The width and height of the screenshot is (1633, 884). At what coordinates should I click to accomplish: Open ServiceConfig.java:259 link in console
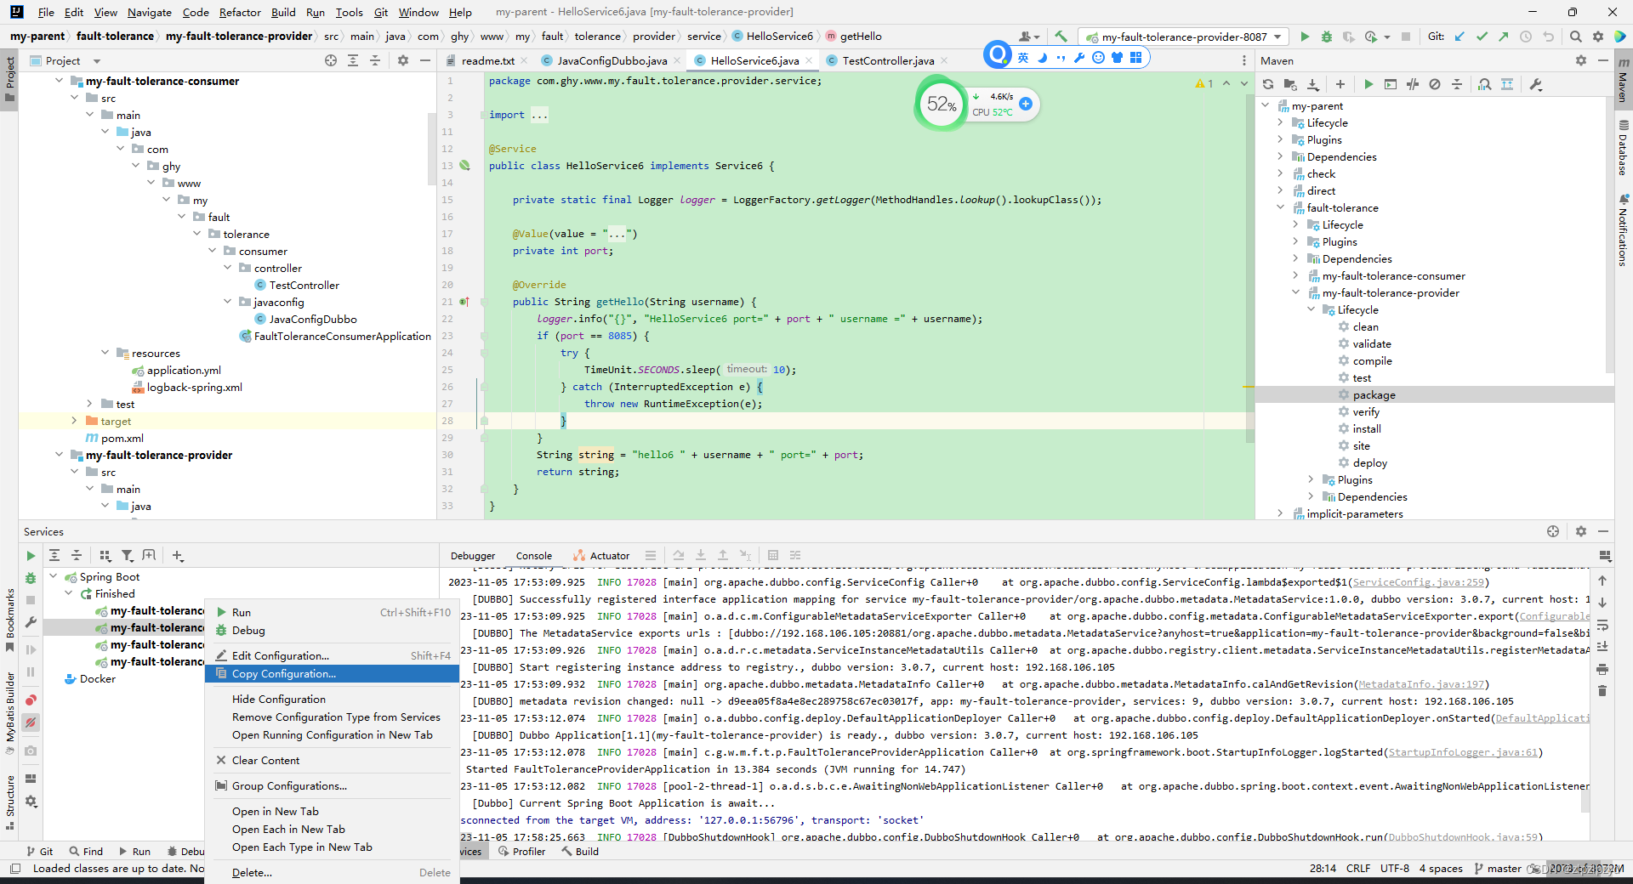point(1419,582)
